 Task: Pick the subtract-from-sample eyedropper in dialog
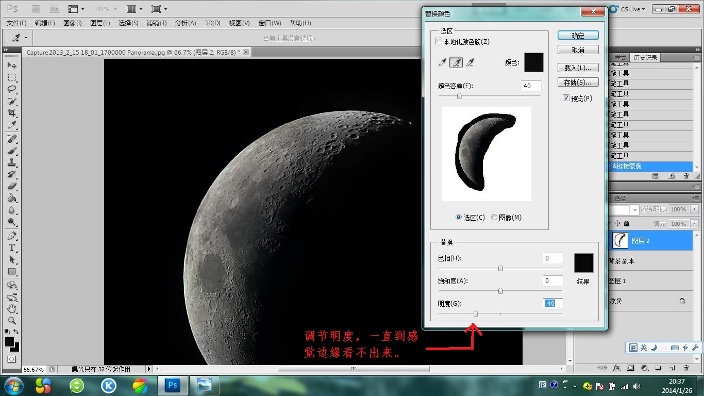[x=470, y=62]
